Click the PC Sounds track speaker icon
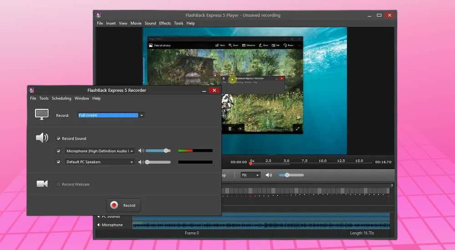This screenshot has width=455, height=250. tap(99, 217)
